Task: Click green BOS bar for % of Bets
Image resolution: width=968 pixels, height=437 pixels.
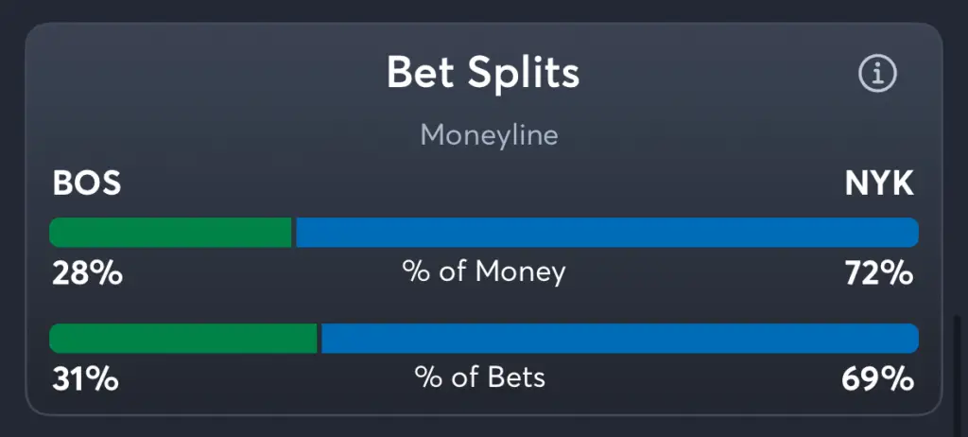Action: click(x=182, y=339)
